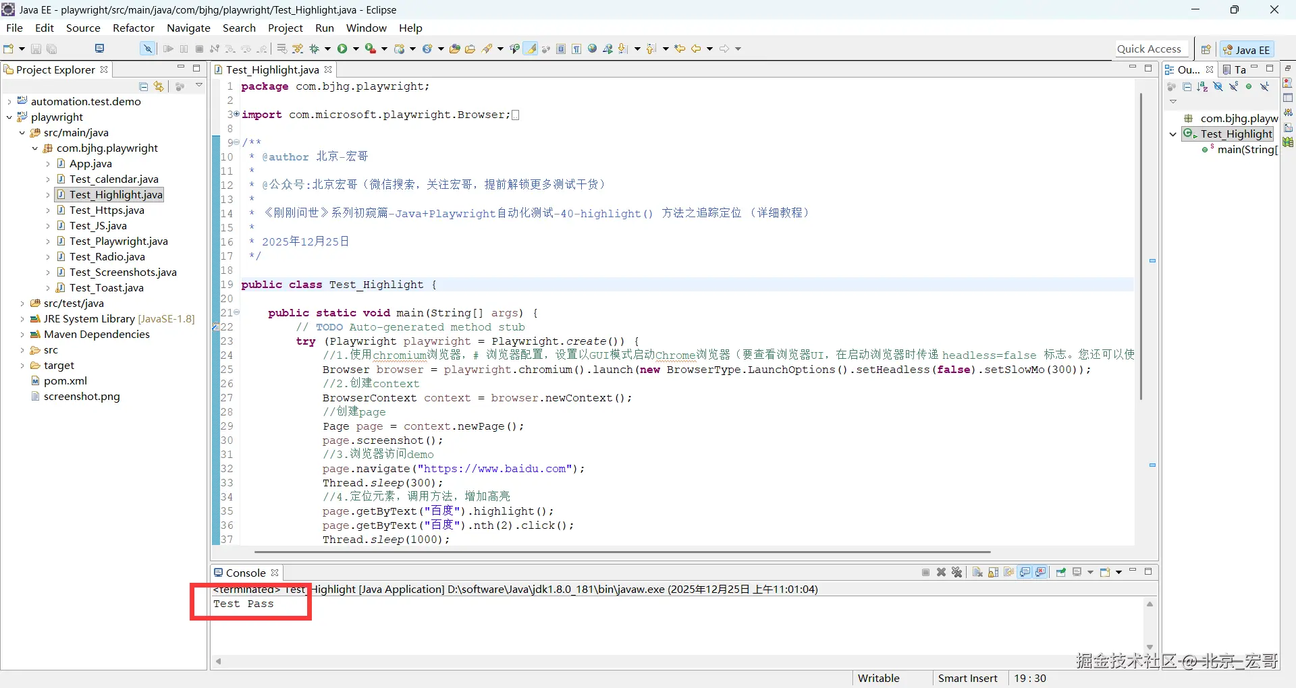Image resolution: width=1296 pixels, height=688 pixels.
Task: Open the Window menu
Action: coord(367,28)
